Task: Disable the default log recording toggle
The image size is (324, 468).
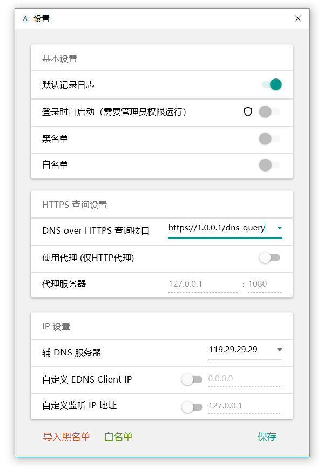Action: click(x=272, y=84)
